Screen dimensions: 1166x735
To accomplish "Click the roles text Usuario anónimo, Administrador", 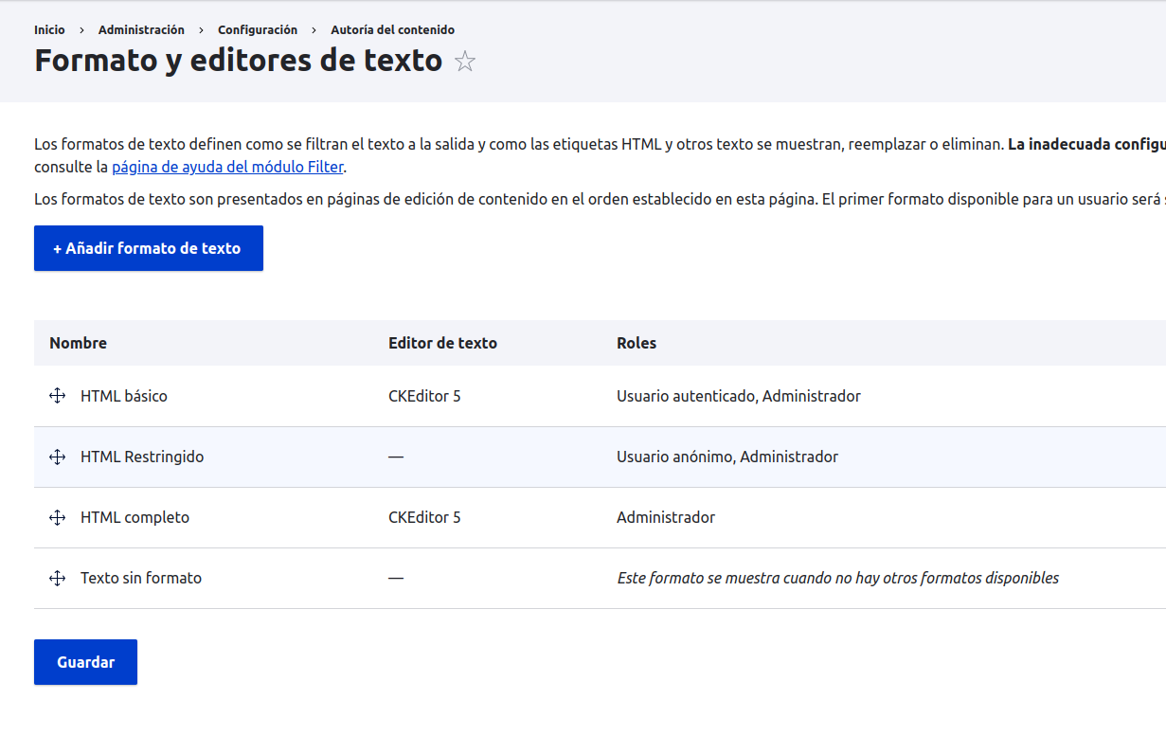I will tap(727, 457).
